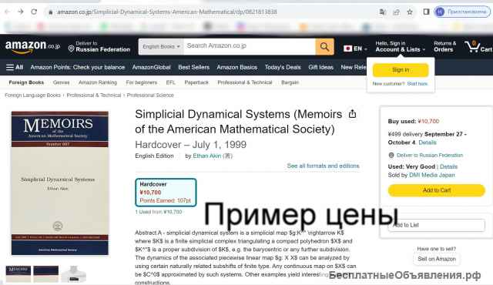Select Professional & Technical subnav tab

pyautogui.click(x=245, y=82)
